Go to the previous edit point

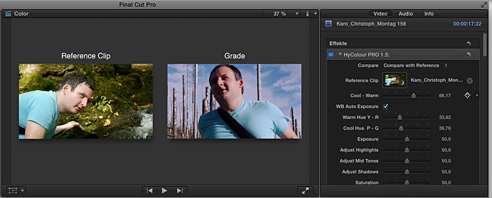point(150,190)
